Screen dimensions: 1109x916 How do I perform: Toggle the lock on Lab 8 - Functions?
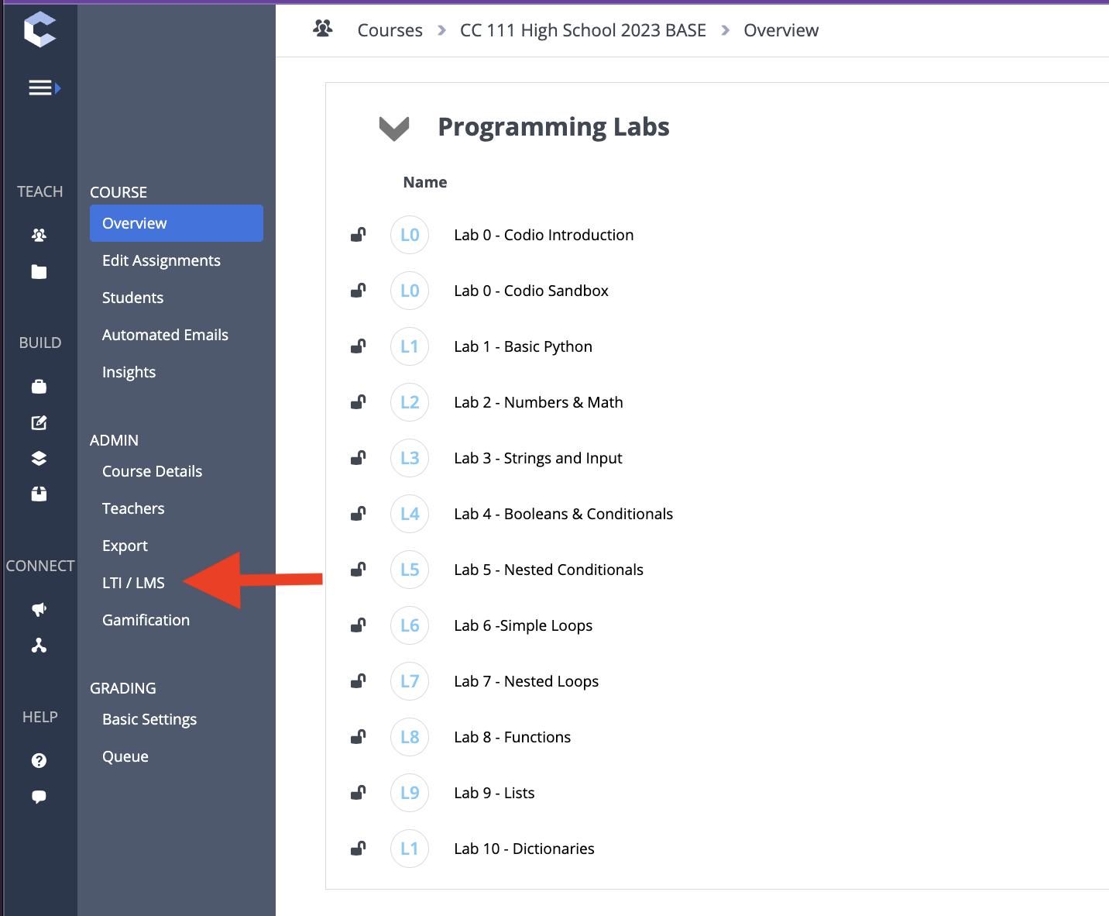358,736
